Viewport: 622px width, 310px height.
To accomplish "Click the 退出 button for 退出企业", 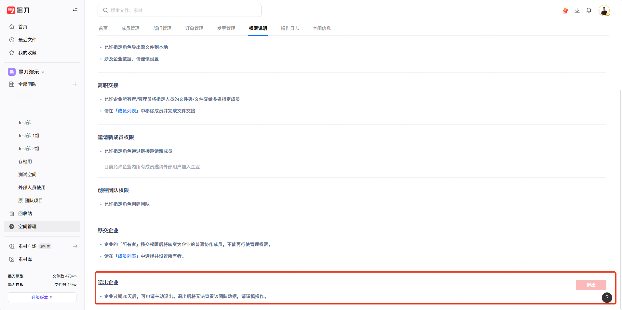I will coord(591,285).
